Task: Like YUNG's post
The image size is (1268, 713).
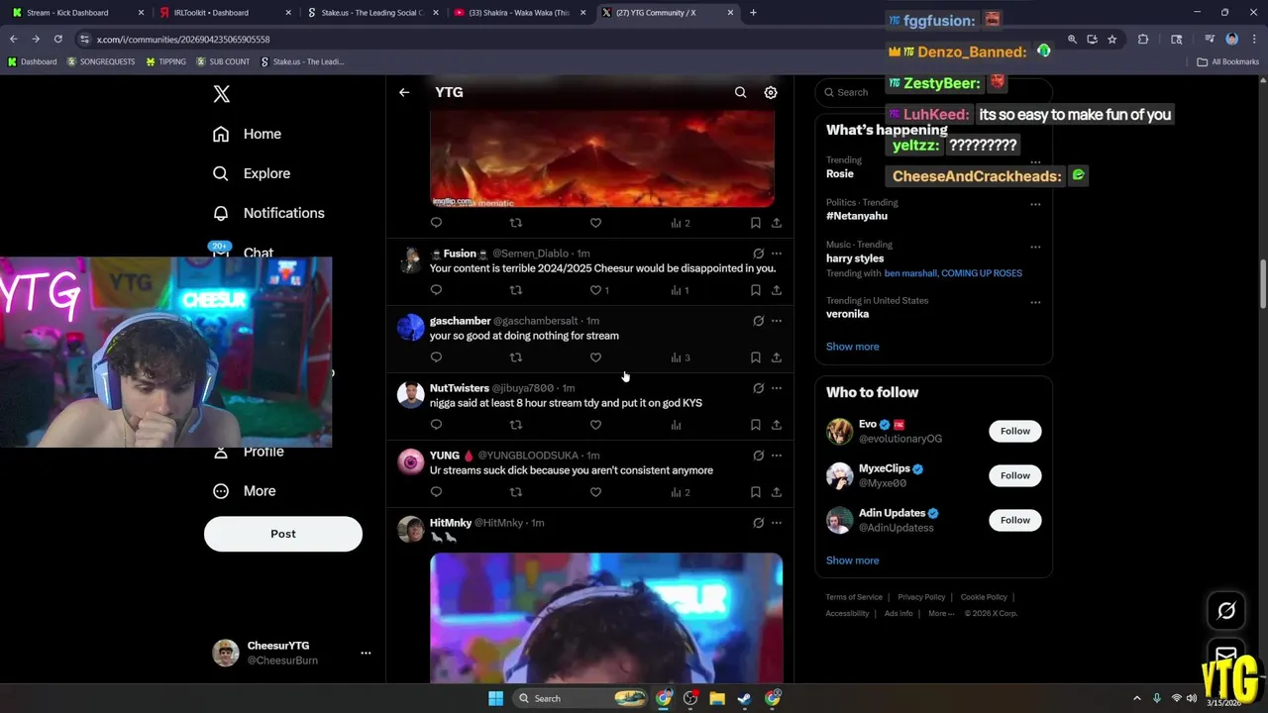Action: (595, 492)
